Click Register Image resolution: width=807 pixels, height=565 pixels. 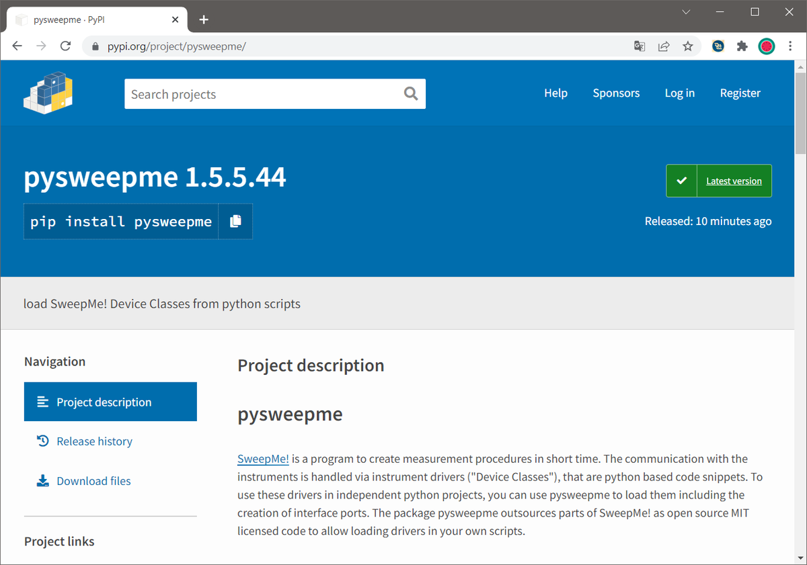(x=740, y=93)
